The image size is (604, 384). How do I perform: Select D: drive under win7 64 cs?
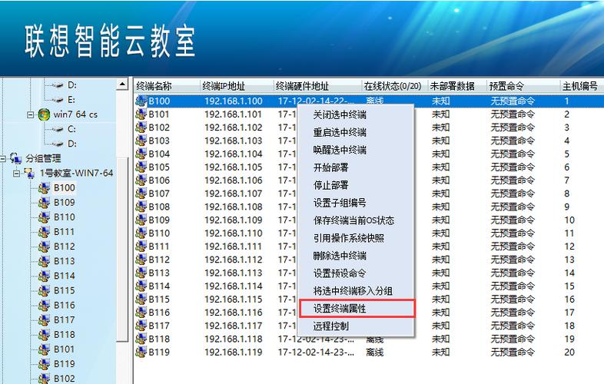coord(72,144)
